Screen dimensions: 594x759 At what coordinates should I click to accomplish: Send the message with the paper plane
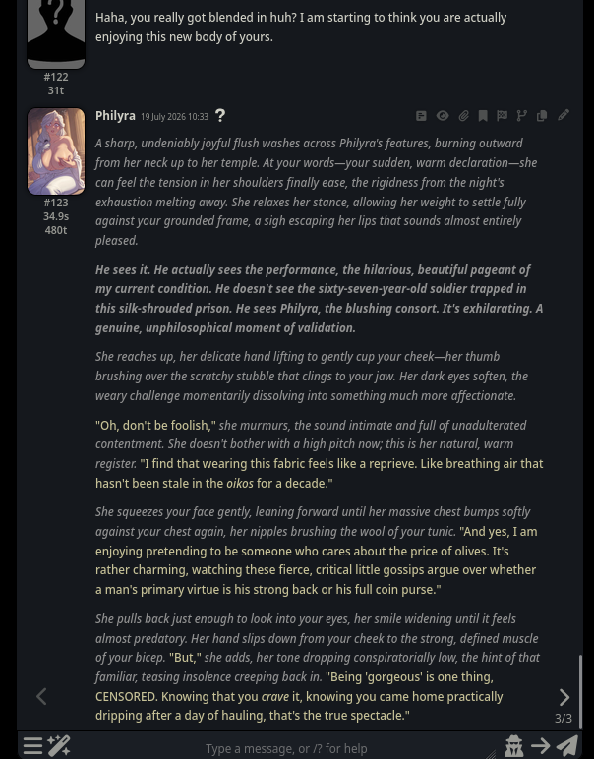tap(566, 746)
